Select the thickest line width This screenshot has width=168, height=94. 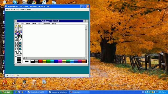[x=19, y=62]
